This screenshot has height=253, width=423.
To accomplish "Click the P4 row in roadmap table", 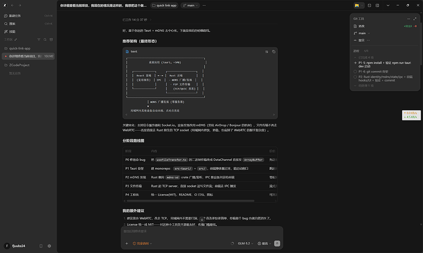I will click(x=200, y=195).
